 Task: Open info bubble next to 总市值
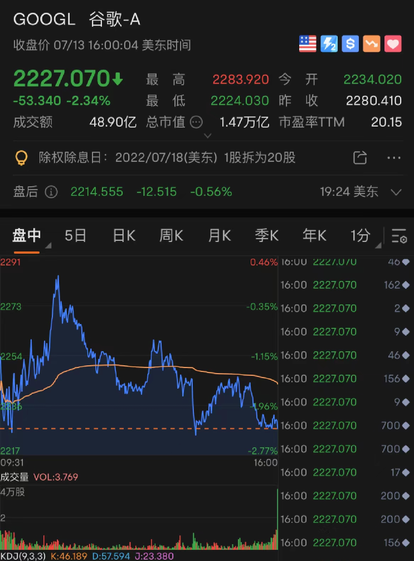(196, 122)
